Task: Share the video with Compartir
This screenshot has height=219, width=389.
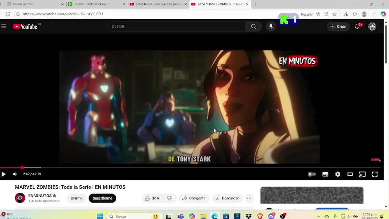Action: [x=194, y=198]
